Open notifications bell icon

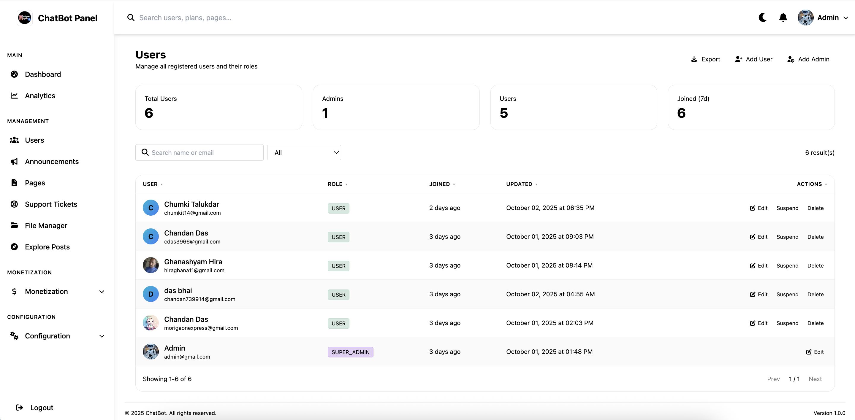[x=783, y=17]
